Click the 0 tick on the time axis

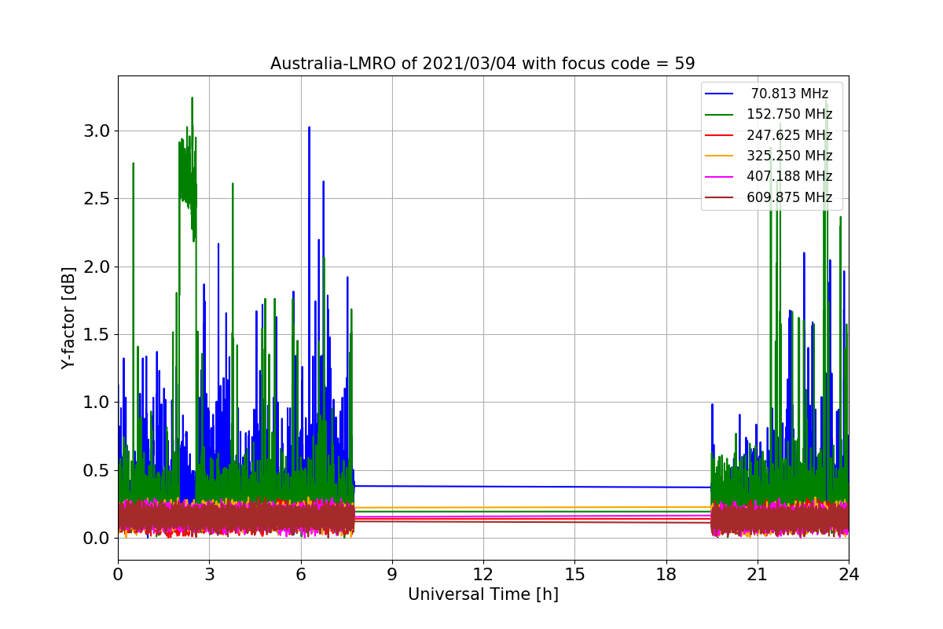point(118,574)
